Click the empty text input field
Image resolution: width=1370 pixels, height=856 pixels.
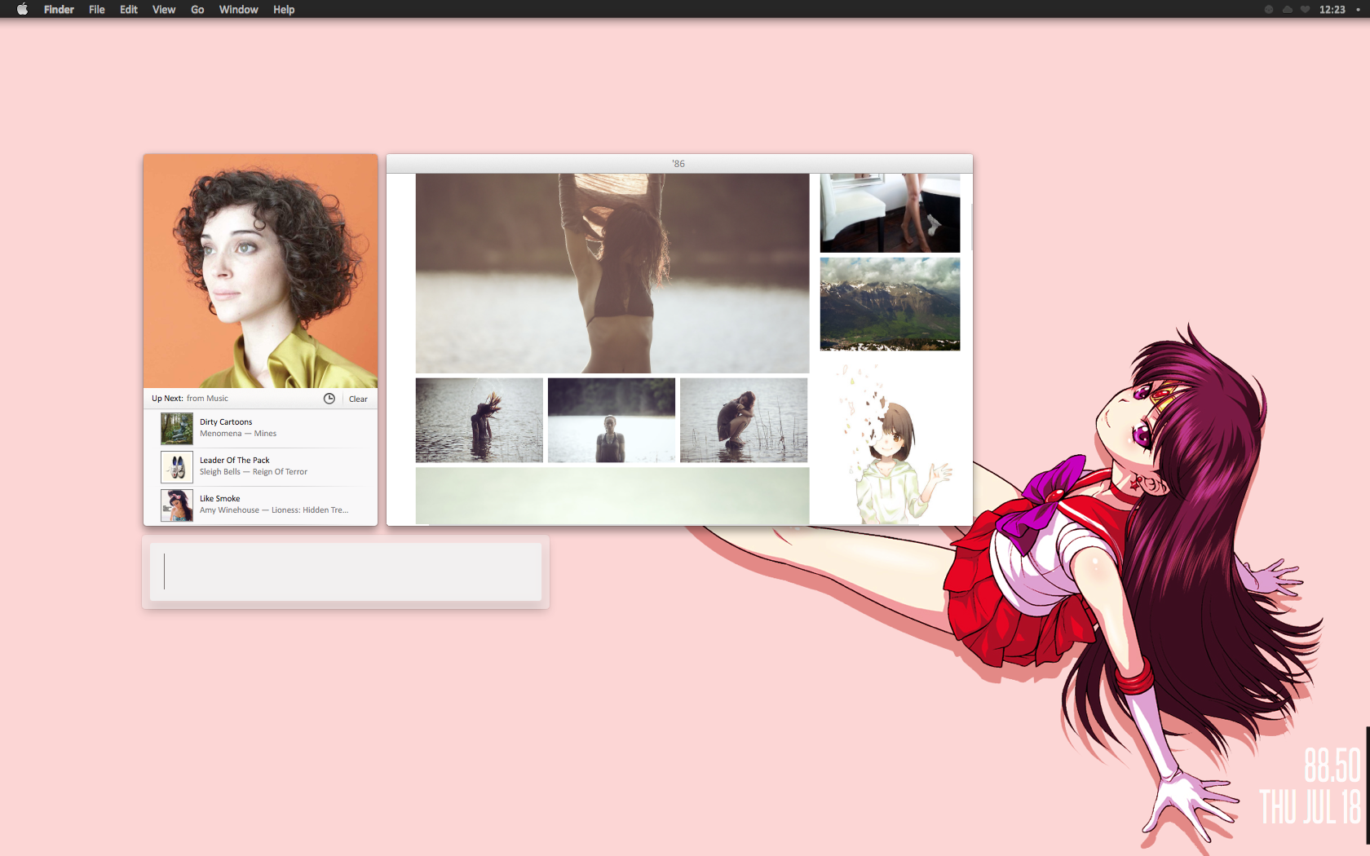coord(346,571)
